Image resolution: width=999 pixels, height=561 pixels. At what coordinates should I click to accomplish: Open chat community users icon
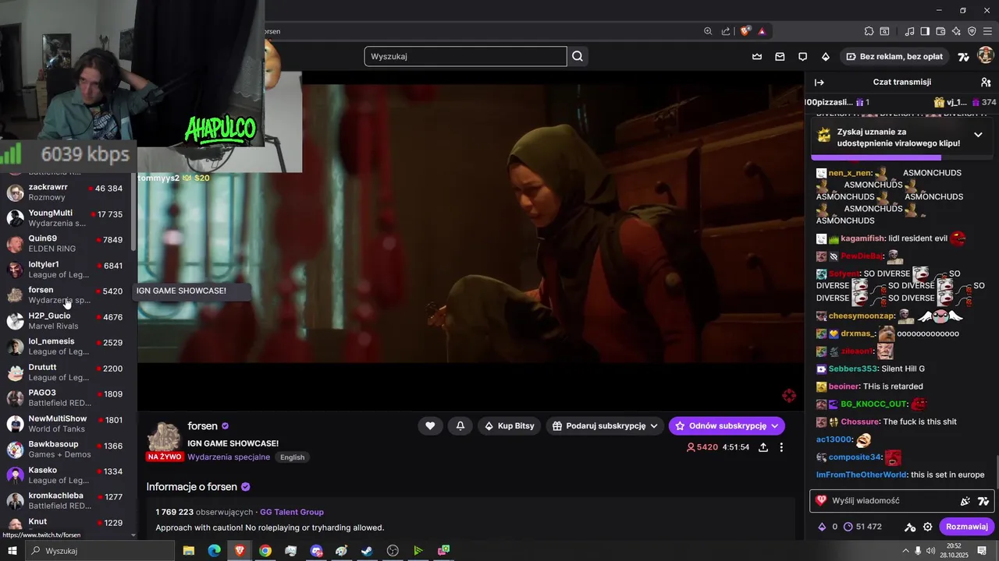(985, 82)
